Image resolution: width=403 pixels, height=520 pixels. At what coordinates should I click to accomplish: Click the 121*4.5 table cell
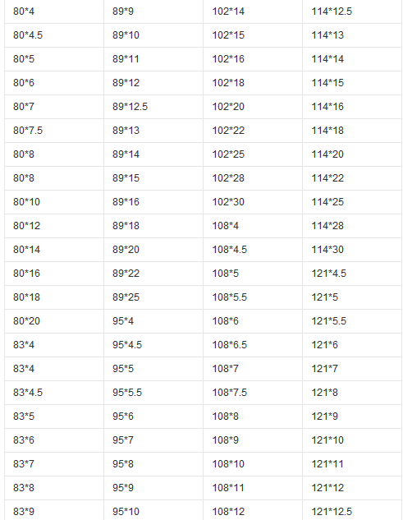click(x=352, y=274)
